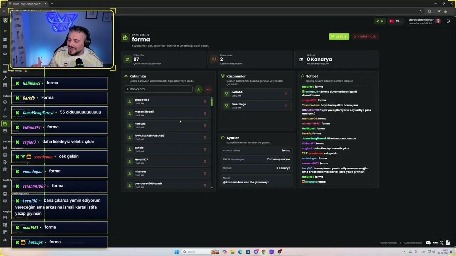456x256 pixels.
Task: Open the document icon in footer
Action: (448, 243)
